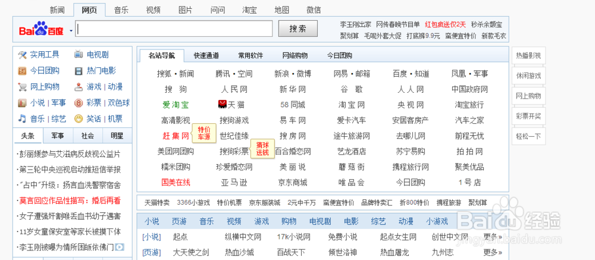Image resolution: width=595 pixels, height=260 pixels.
Task: Click the smiley icon beside 笑话
Action: coord(79,119)
